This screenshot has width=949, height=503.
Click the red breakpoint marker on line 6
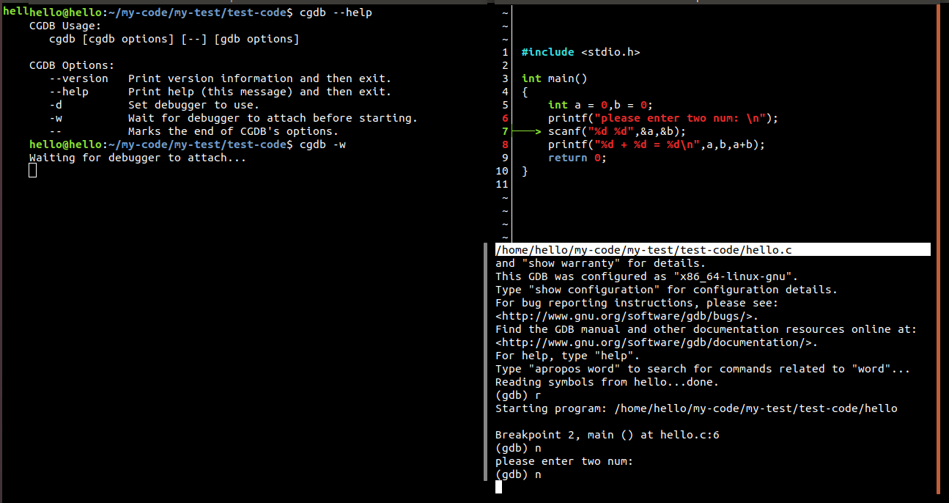[504, 117]
